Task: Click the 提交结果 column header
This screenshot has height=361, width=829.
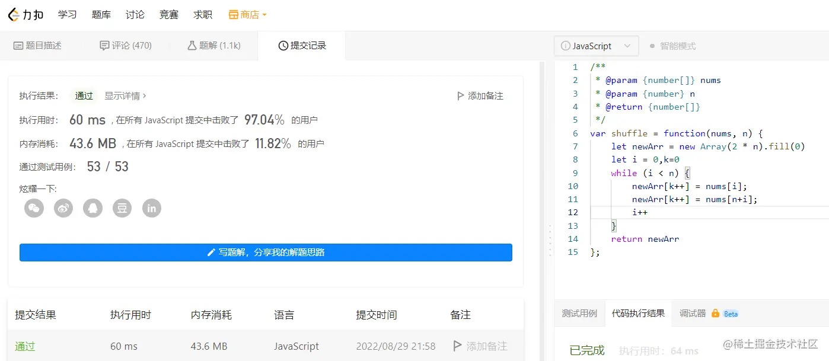Action: click(36, 315)
